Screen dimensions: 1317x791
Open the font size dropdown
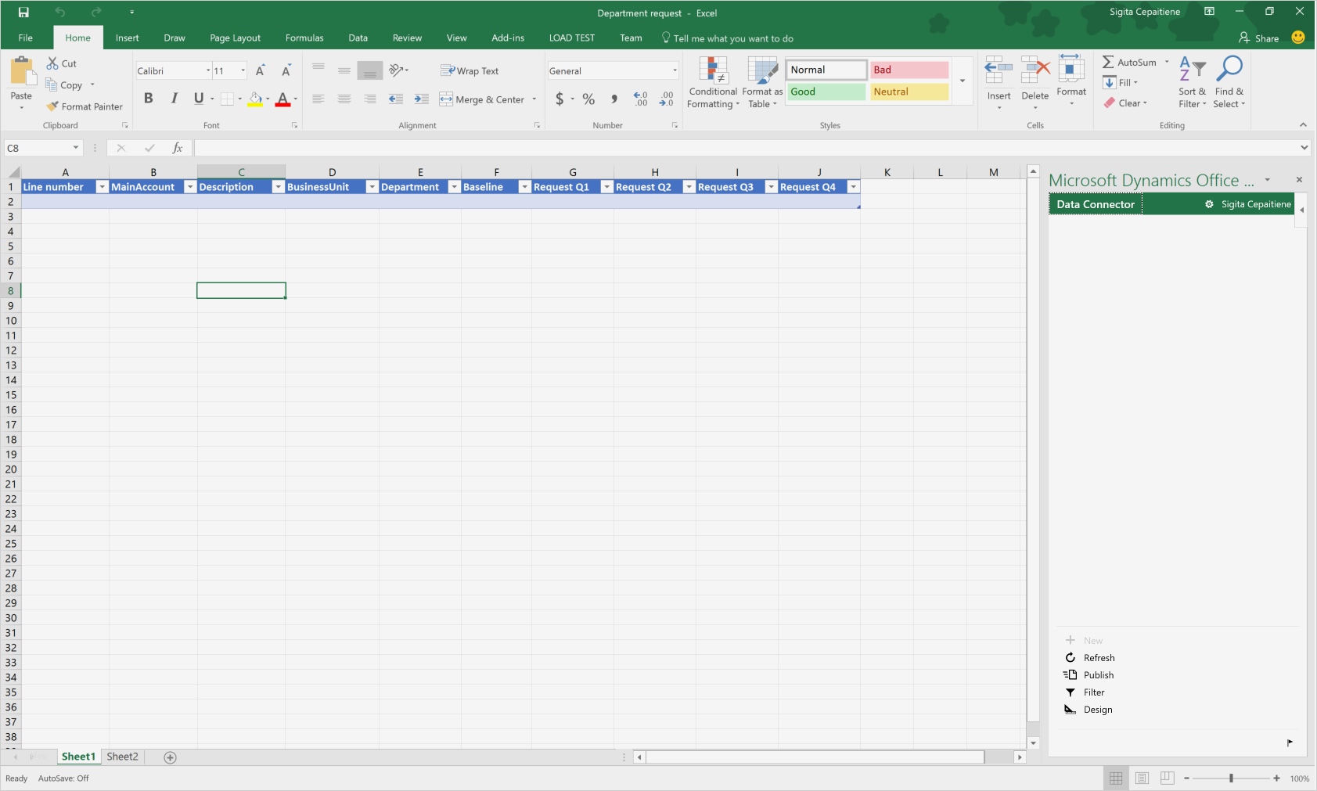point(241,70)
